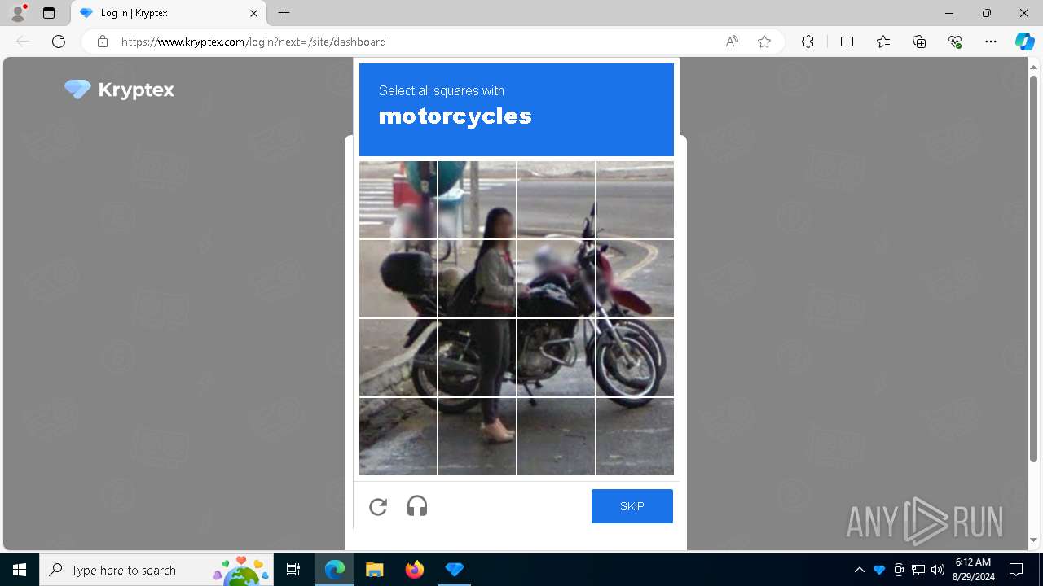Open tab actions menu

tap(49, 13)
